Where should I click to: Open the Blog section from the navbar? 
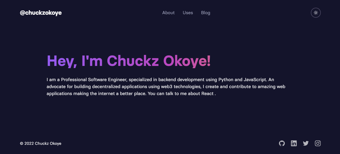[x=206, y=13]
